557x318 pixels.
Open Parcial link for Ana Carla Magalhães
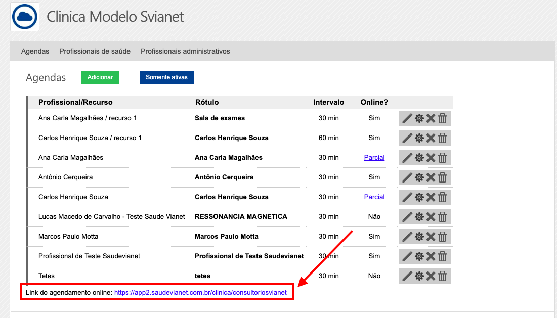pyautogui.click(x=374, y=158)
